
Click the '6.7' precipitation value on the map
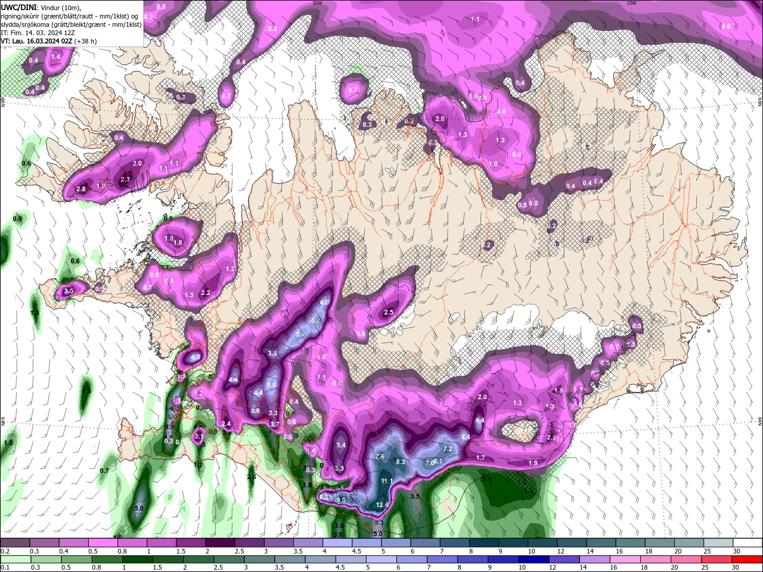(x=438, y=461)
